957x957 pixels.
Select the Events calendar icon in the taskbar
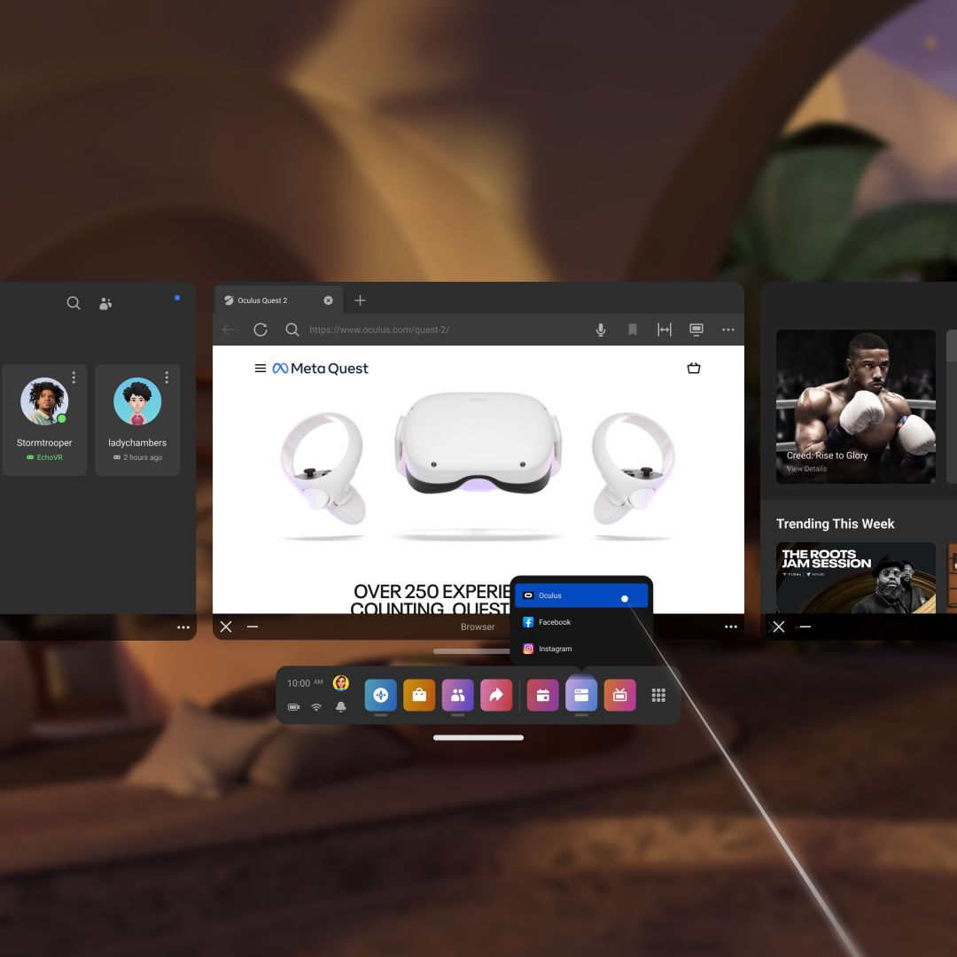[542, 695]
